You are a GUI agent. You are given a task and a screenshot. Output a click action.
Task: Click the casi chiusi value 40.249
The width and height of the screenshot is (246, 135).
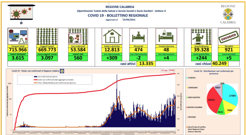click(x=220, y=64)
